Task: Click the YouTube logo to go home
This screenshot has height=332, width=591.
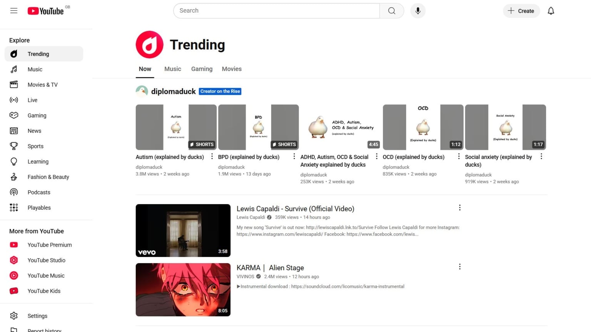Action: coord(46,11)
